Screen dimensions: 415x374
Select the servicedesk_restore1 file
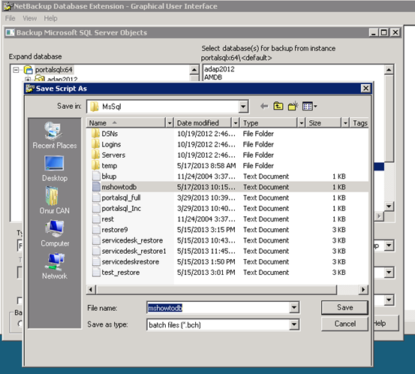(x=134, y=251)
